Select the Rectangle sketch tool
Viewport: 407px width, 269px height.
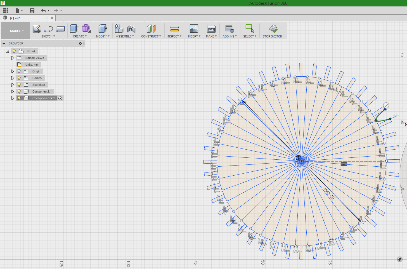point(61,29)
